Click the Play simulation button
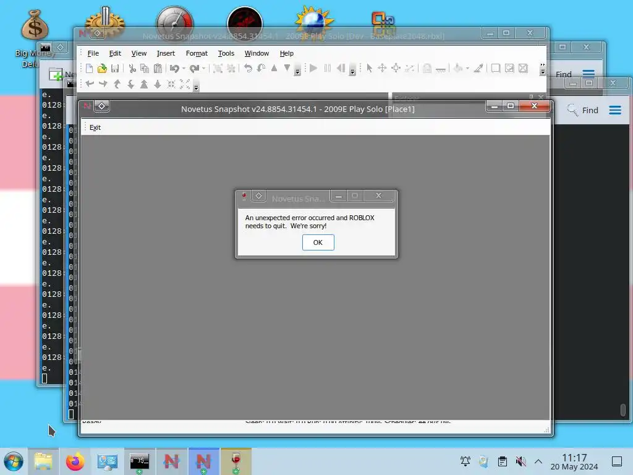This screenshot has width=633, height=475. tap(313, 68)
